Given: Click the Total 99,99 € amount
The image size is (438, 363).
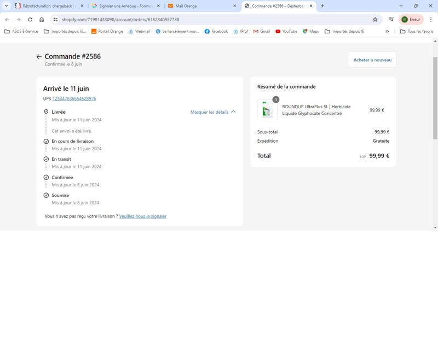Looking at the screenshot, I should pyautogui.click(x=379, y=156).
